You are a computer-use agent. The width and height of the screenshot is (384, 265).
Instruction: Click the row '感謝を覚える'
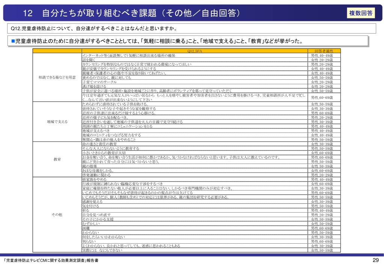click(195, 201)
